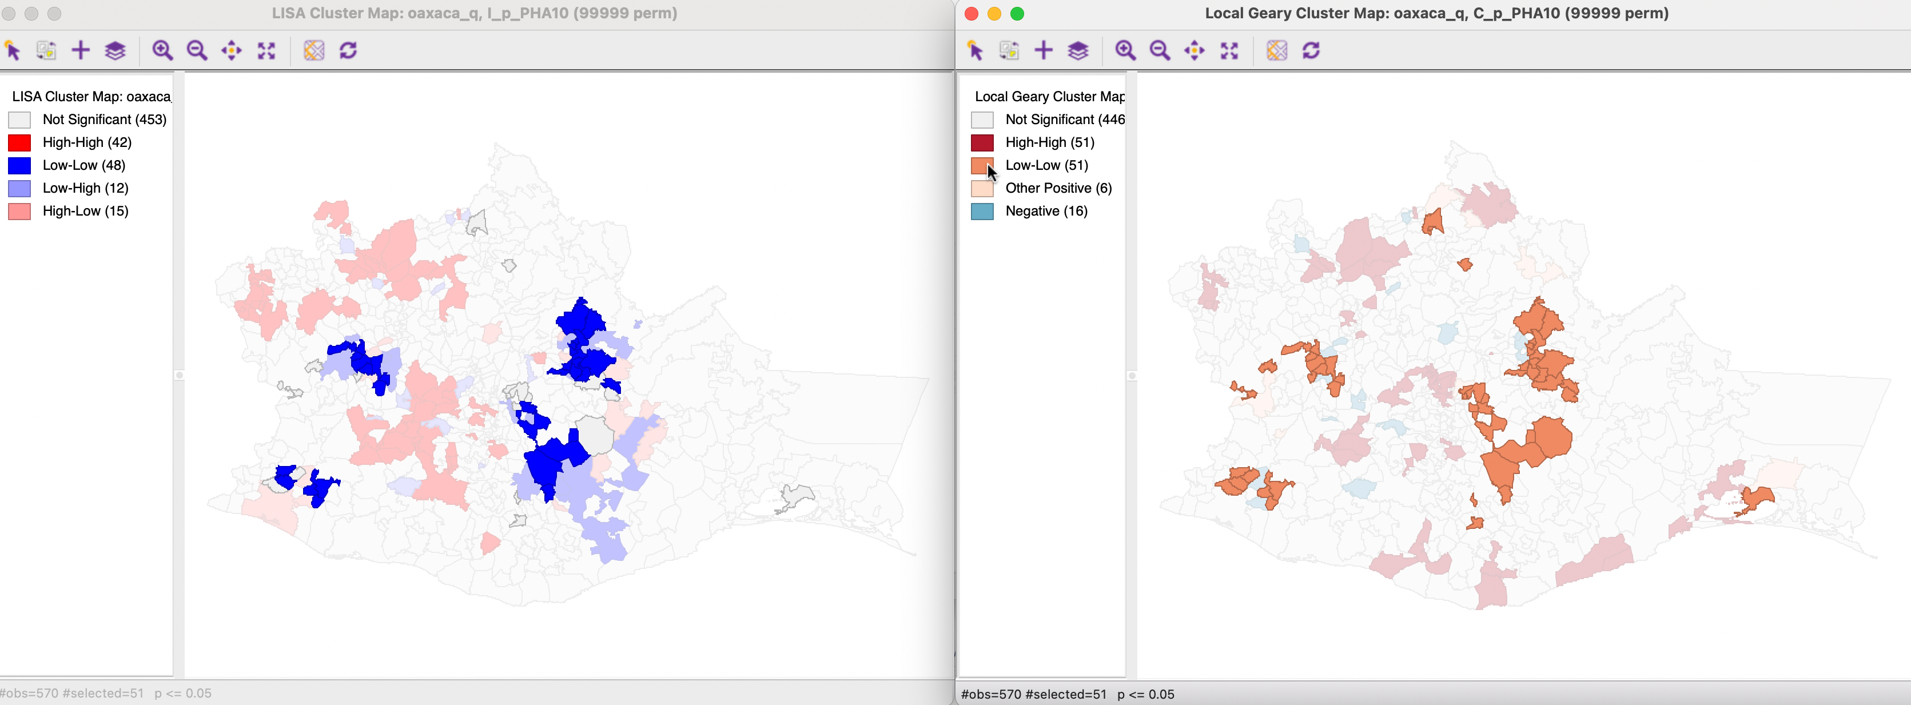Screen dimensions: 1911x705
Task: Select the pointer tool in Local Geary window
Action: (976, 50)
